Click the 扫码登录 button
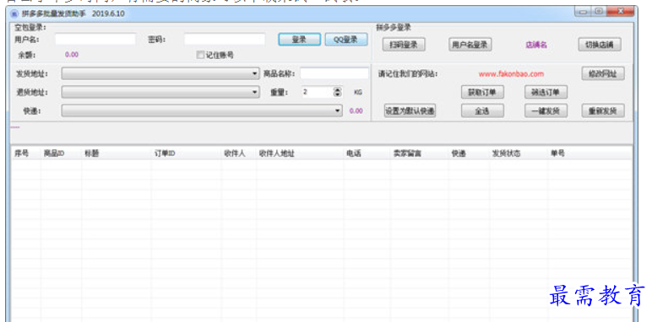652x322 pixels. pos(404,45)
